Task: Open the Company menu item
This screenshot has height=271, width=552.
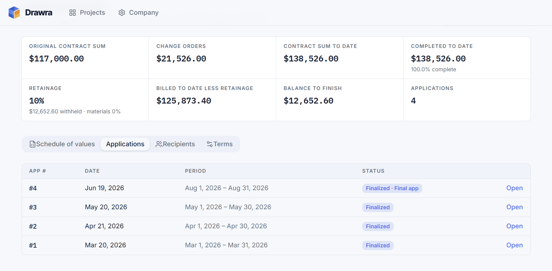Action: click(139, 13)
